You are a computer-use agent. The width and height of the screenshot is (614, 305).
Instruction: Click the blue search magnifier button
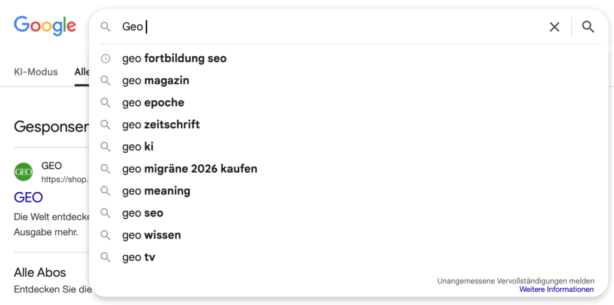588,27
